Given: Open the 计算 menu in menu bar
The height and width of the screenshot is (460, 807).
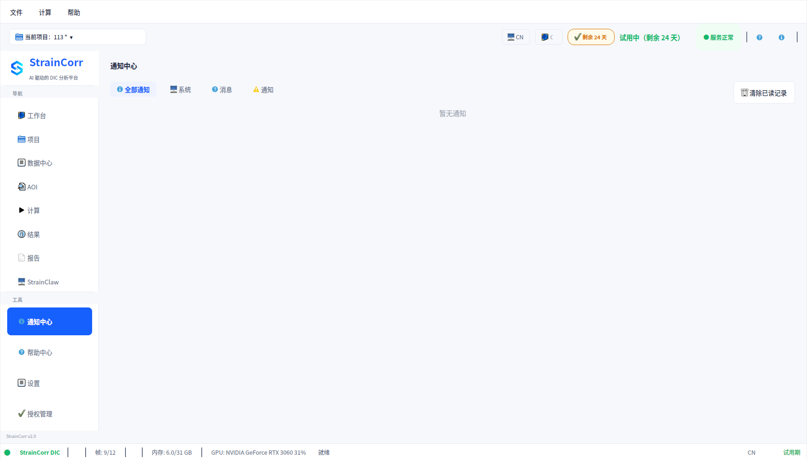Looking at the screenshot, I should (x=45, y=12).
